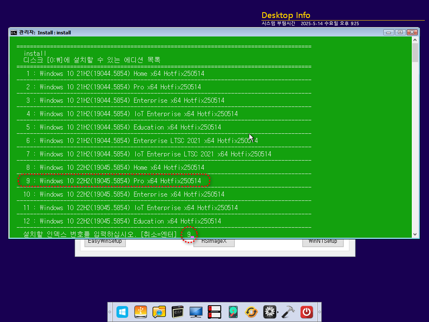429x322 pixels.
Task: Click the orange sync arrows icon
Action: coord(251,312)
